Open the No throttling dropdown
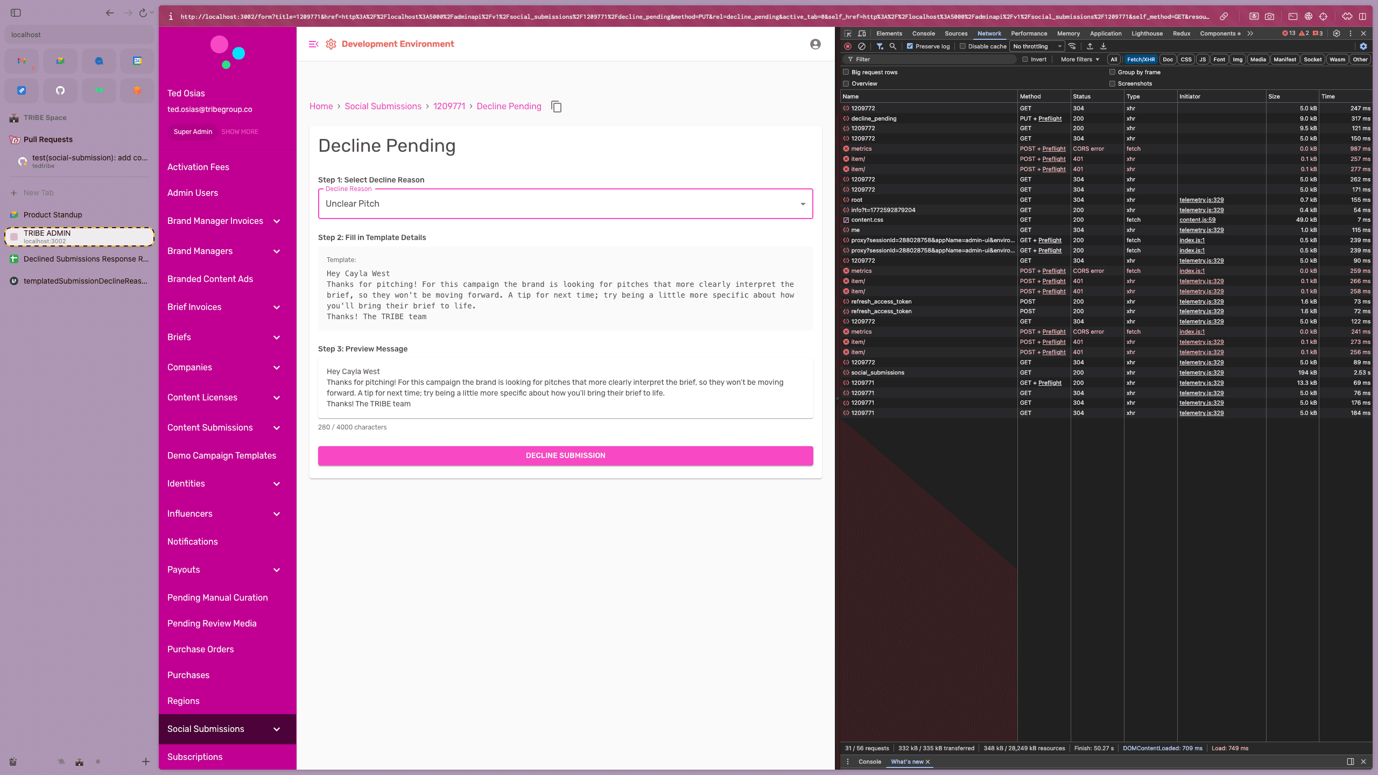The height and width of the screenshot is (775, 1378). click(x=1037, y=46)
